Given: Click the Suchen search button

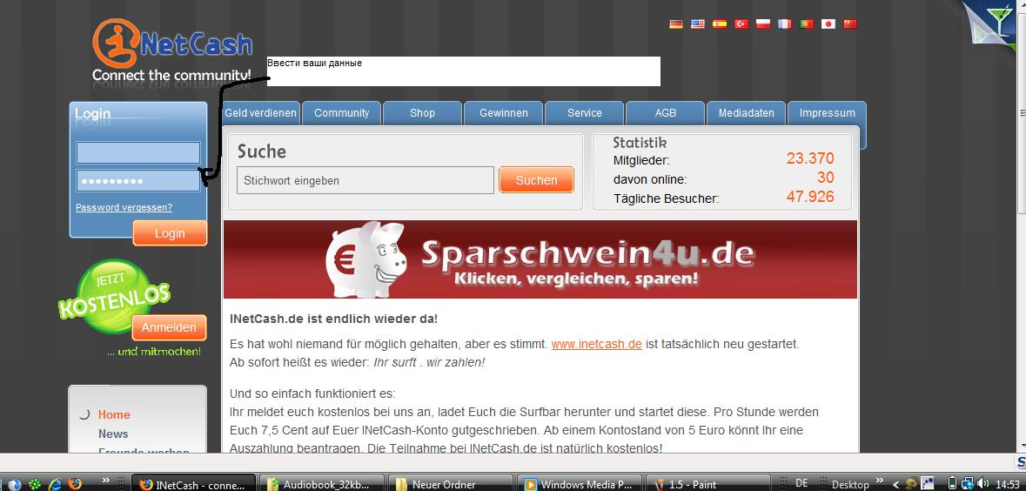Looking at the screenshot, I should pos(537,180).
